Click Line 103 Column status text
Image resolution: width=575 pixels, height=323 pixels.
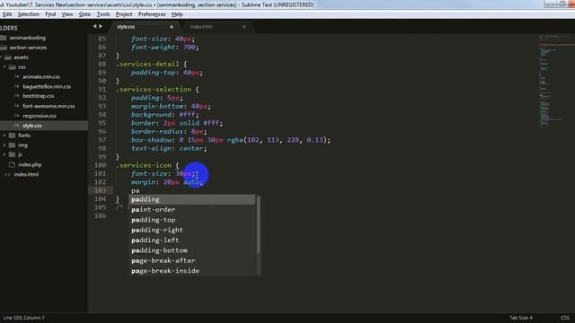click(x=24, y=318)
